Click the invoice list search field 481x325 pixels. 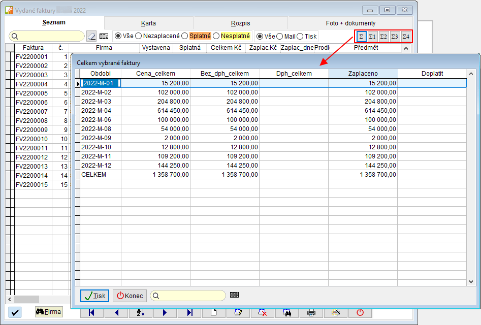[x=47, y=36]
